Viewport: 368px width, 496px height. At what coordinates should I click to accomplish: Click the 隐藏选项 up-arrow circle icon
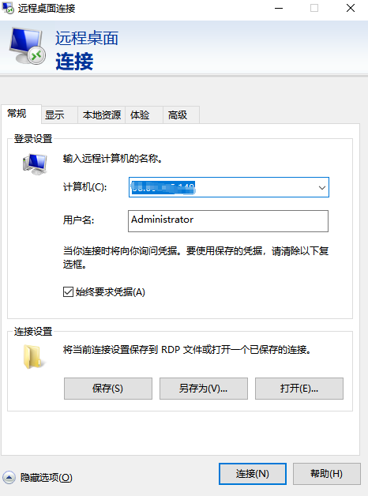[x=9, y=477]
